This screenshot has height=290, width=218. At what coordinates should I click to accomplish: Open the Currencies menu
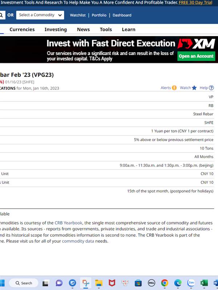22,29
